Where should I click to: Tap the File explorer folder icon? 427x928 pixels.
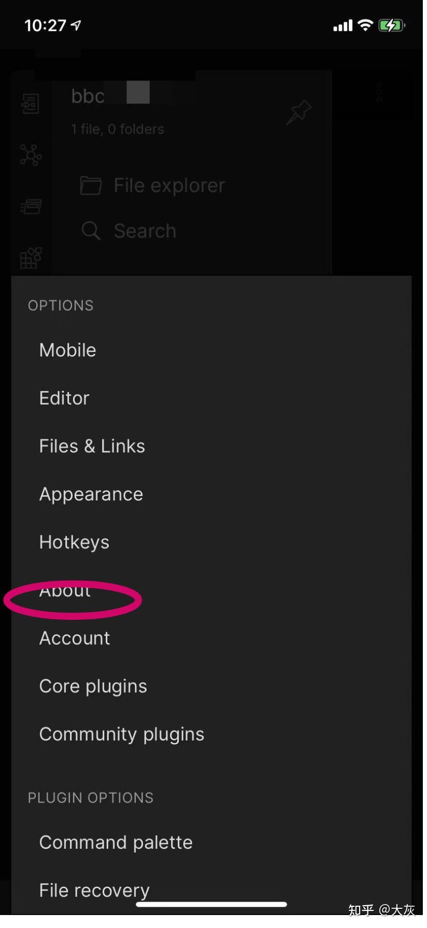pyautogui.click(x=91, y=185)
